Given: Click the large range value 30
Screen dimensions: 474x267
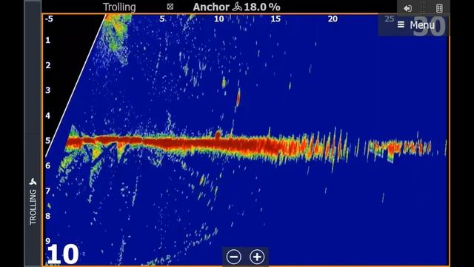Looking at the screenshot, I should pos(430,27).
